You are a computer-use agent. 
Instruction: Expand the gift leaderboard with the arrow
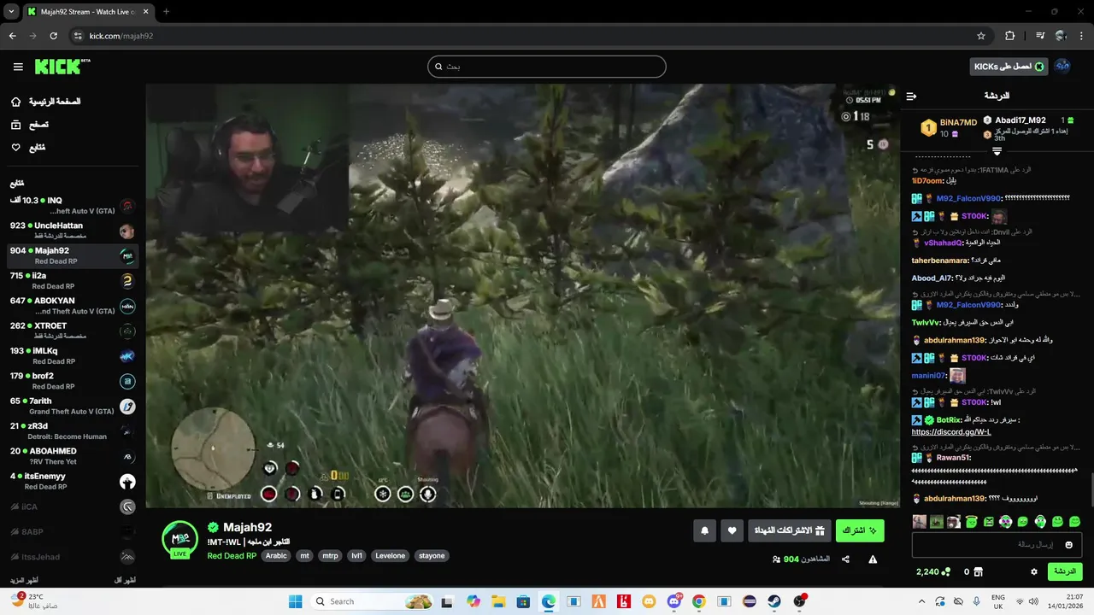tap(997, 151)
